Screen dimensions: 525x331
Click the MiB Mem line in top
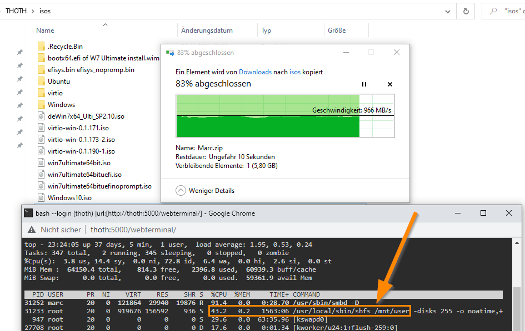pos(170,269)
